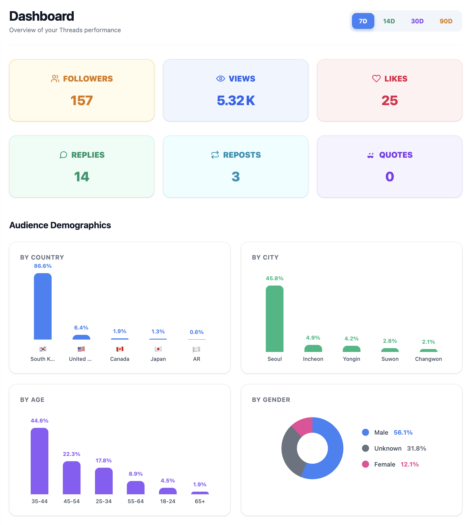The width and height of the screenshot is (472, 525).
Task: Switch to the 90D time range
Action: click(446, 21)
